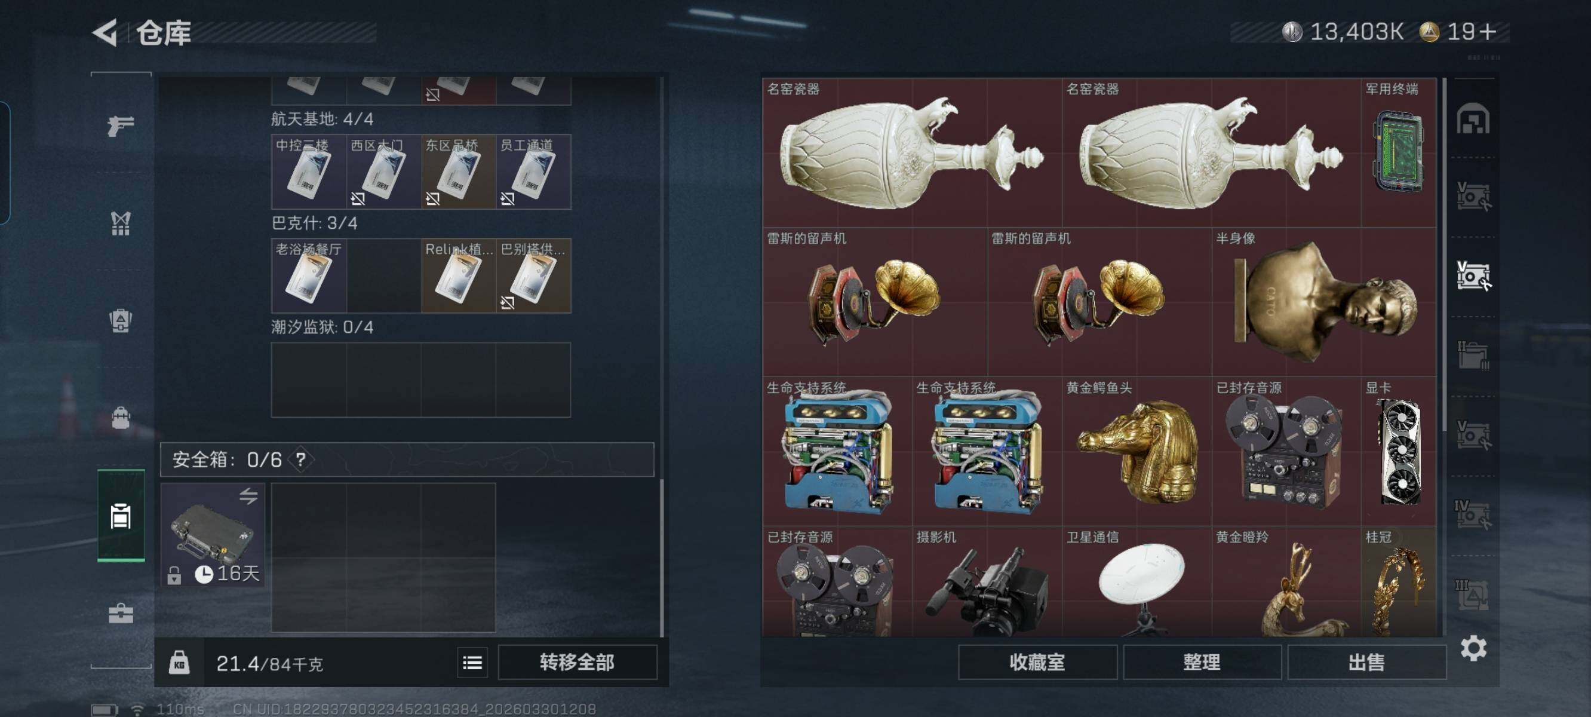Click the 出售 button

(x=1366, y=663)
